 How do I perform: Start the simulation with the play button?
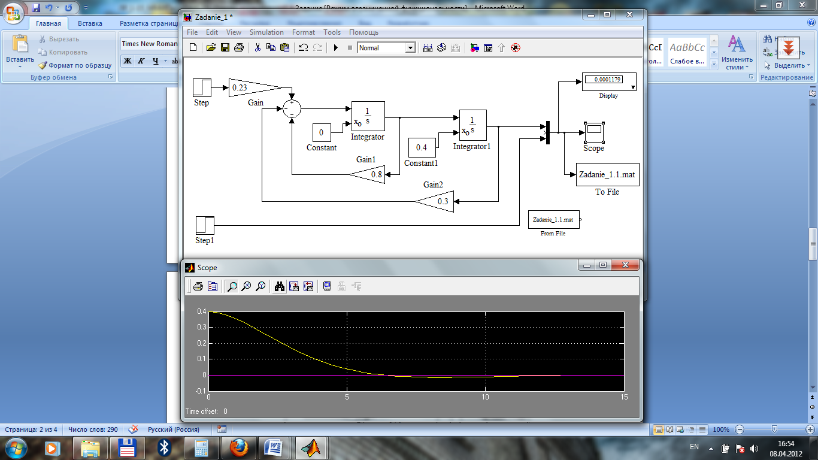[336, 48]
